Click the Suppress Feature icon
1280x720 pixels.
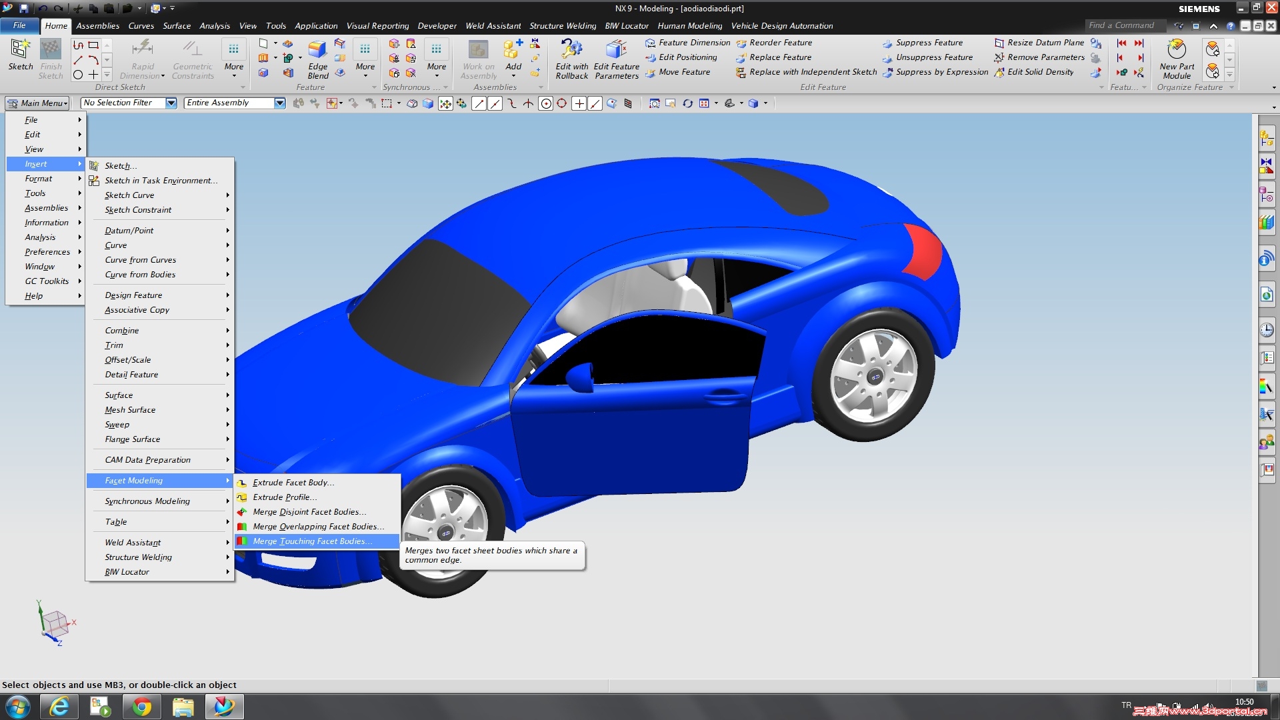click(887, 43)
